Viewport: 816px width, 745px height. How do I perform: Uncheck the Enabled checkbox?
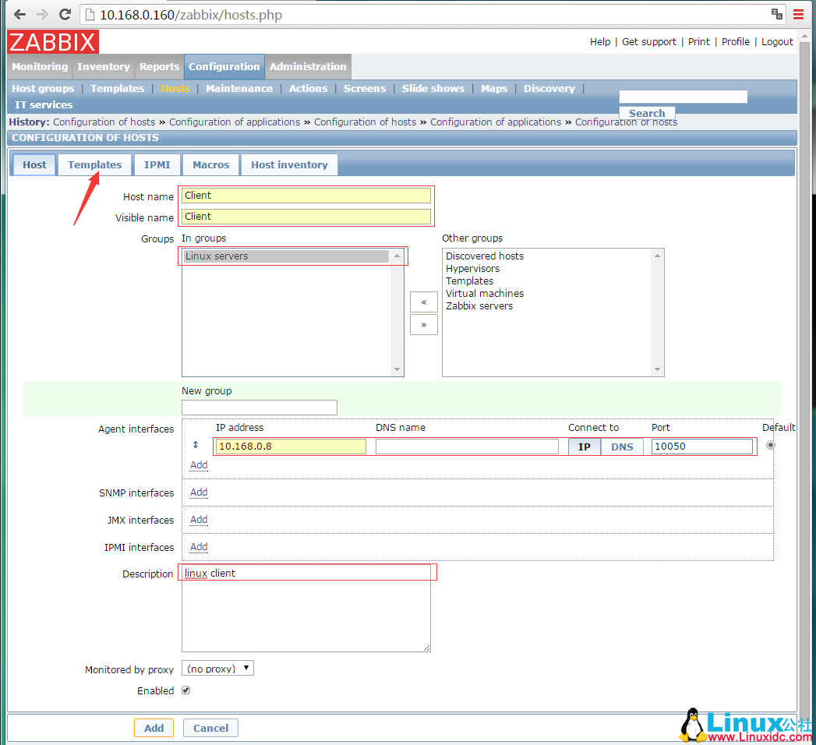click(185, 690)
